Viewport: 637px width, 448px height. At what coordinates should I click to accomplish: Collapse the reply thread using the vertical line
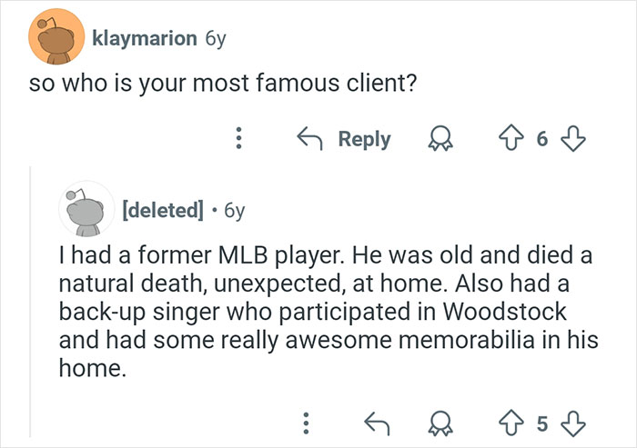pyautogui.click(x=30, y=300)
